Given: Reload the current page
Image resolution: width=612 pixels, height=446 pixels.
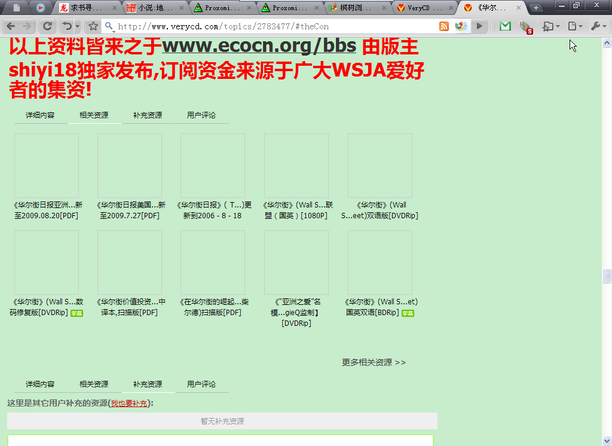Looking at the screenshot, I should (x=47, y=26).
